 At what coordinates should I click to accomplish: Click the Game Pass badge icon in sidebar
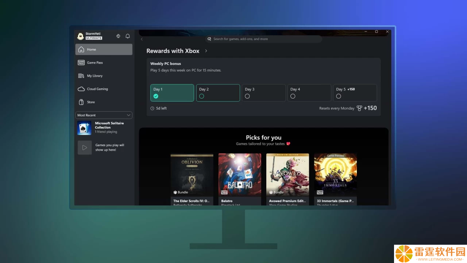(81, 62)
